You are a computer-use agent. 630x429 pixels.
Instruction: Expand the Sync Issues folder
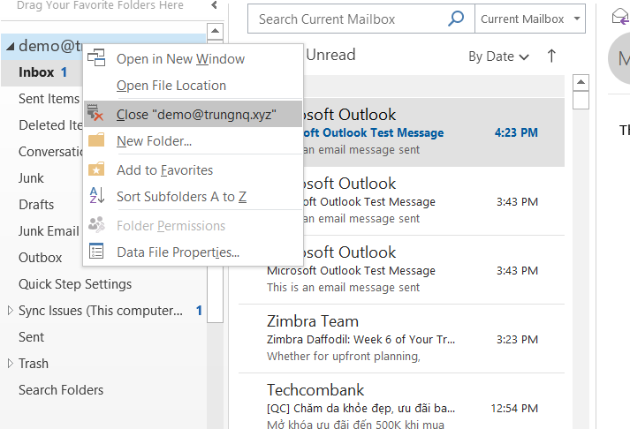coord(11,310)
